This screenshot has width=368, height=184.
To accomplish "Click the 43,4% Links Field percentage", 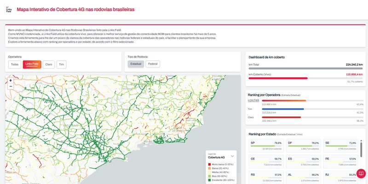I will 360,104.
